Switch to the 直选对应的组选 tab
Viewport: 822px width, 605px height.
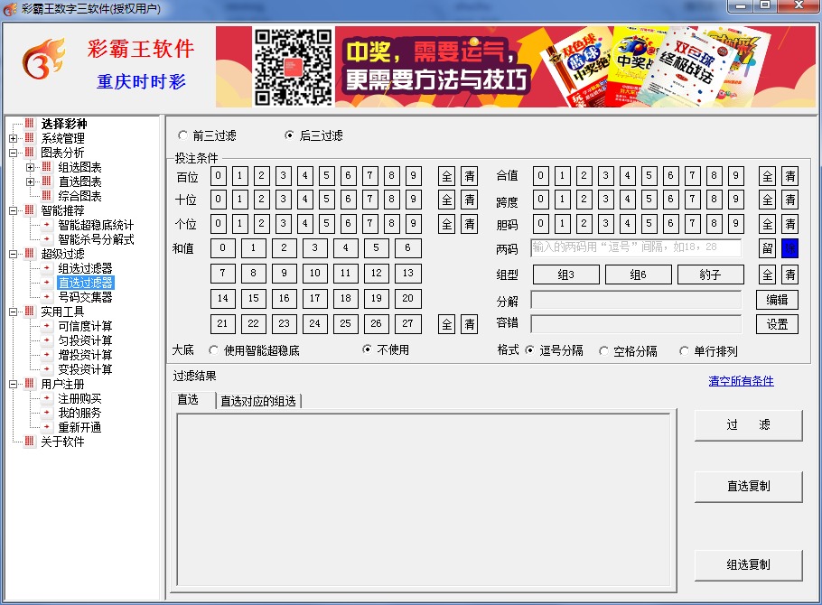(x=258, y=401)
